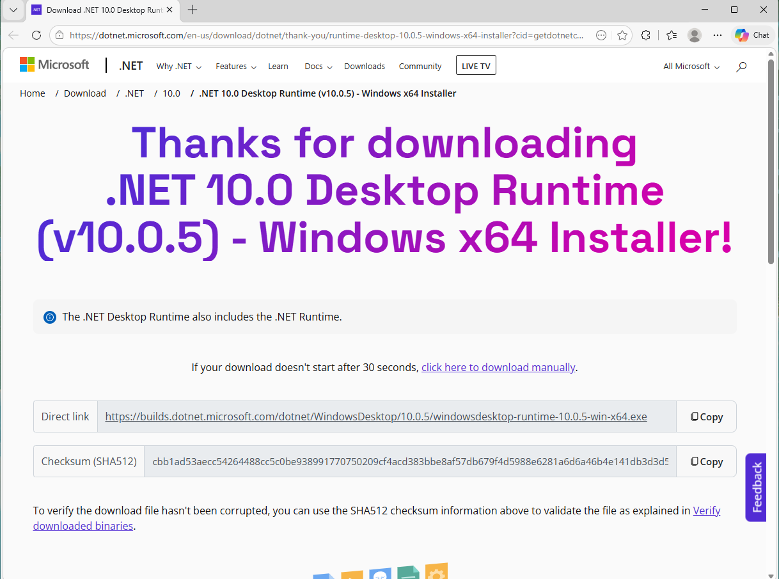Click the 'Checksum (SHA512)' label

tap(89, 461)
